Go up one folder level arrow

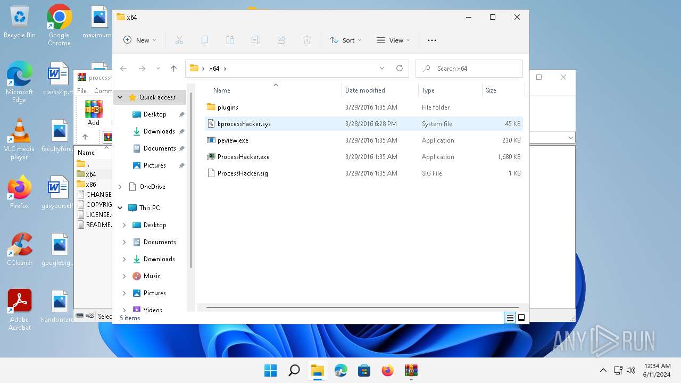[x=173, y=68]
